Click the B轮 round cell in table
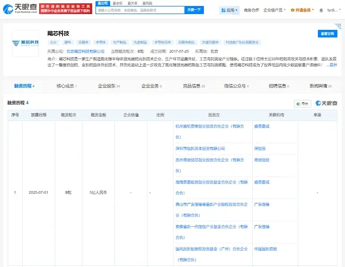The image size is (345, 267). click(68, 192)
